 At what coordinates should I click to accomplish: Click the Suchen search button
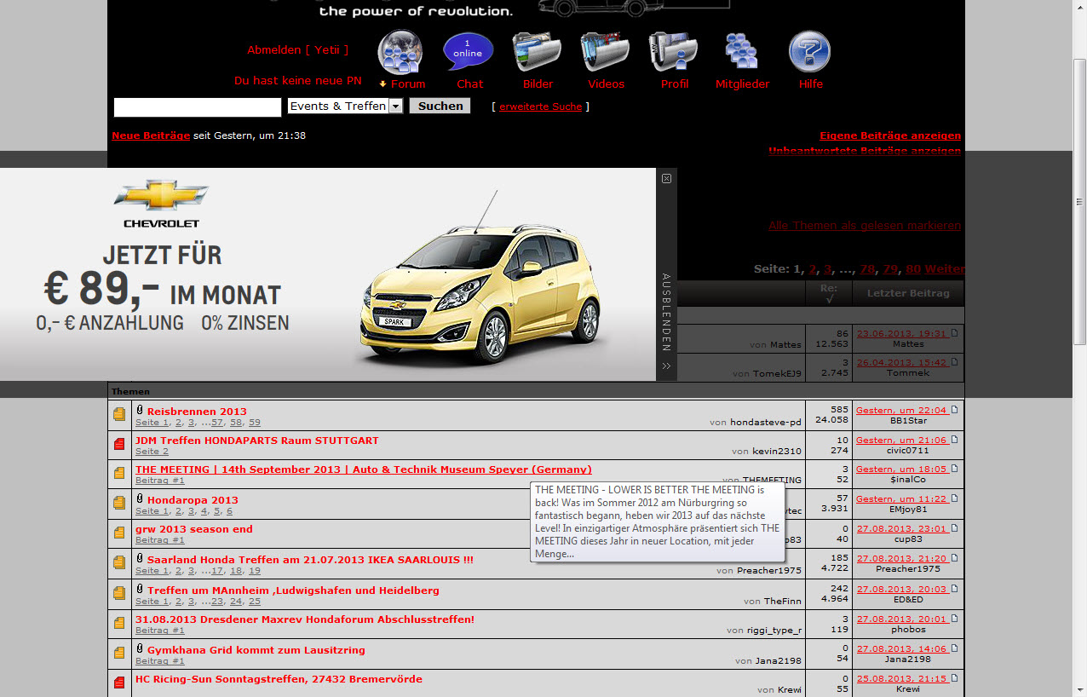(440, 106)
